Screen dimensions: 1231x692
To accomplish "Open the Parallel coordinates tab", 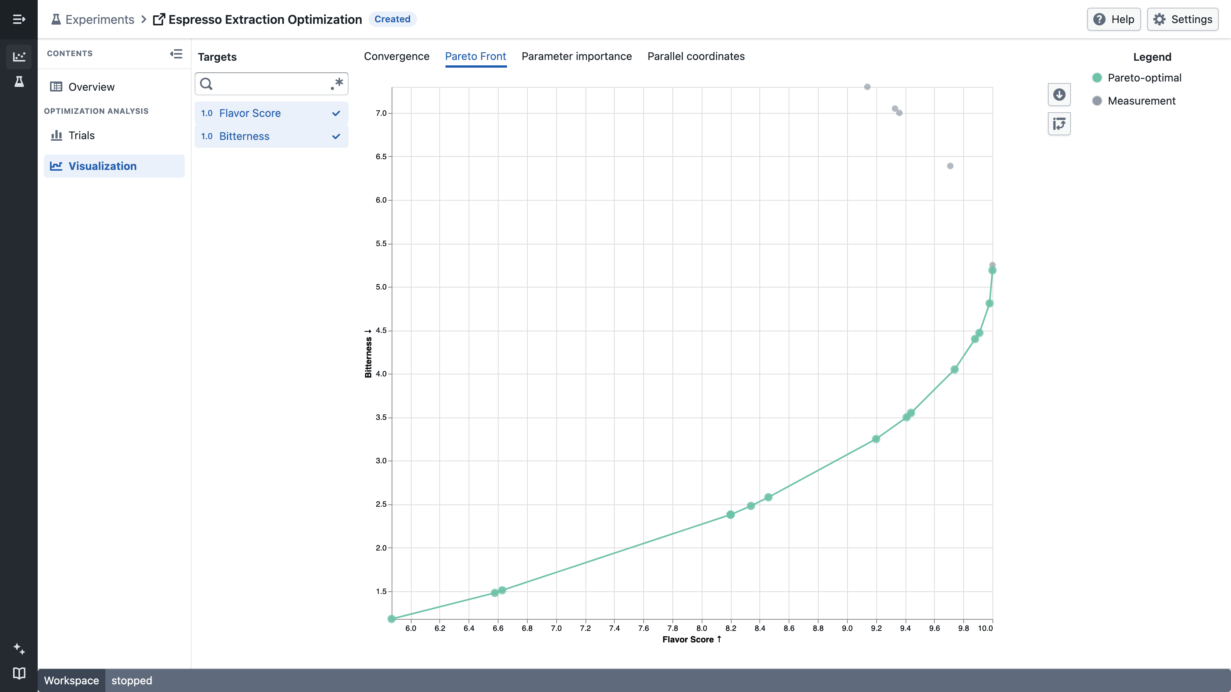I will pyautogui.click(x=696, y=57).
